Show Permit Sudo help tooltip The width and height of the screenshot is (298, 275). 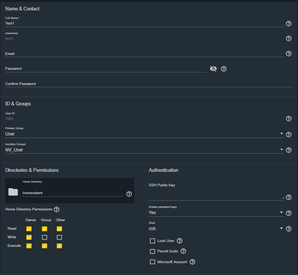[x=183, y=251]
